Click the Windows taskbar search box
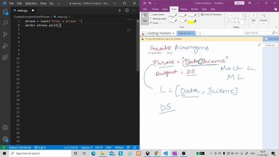279x157 pixels. click(x=40, y=153)
